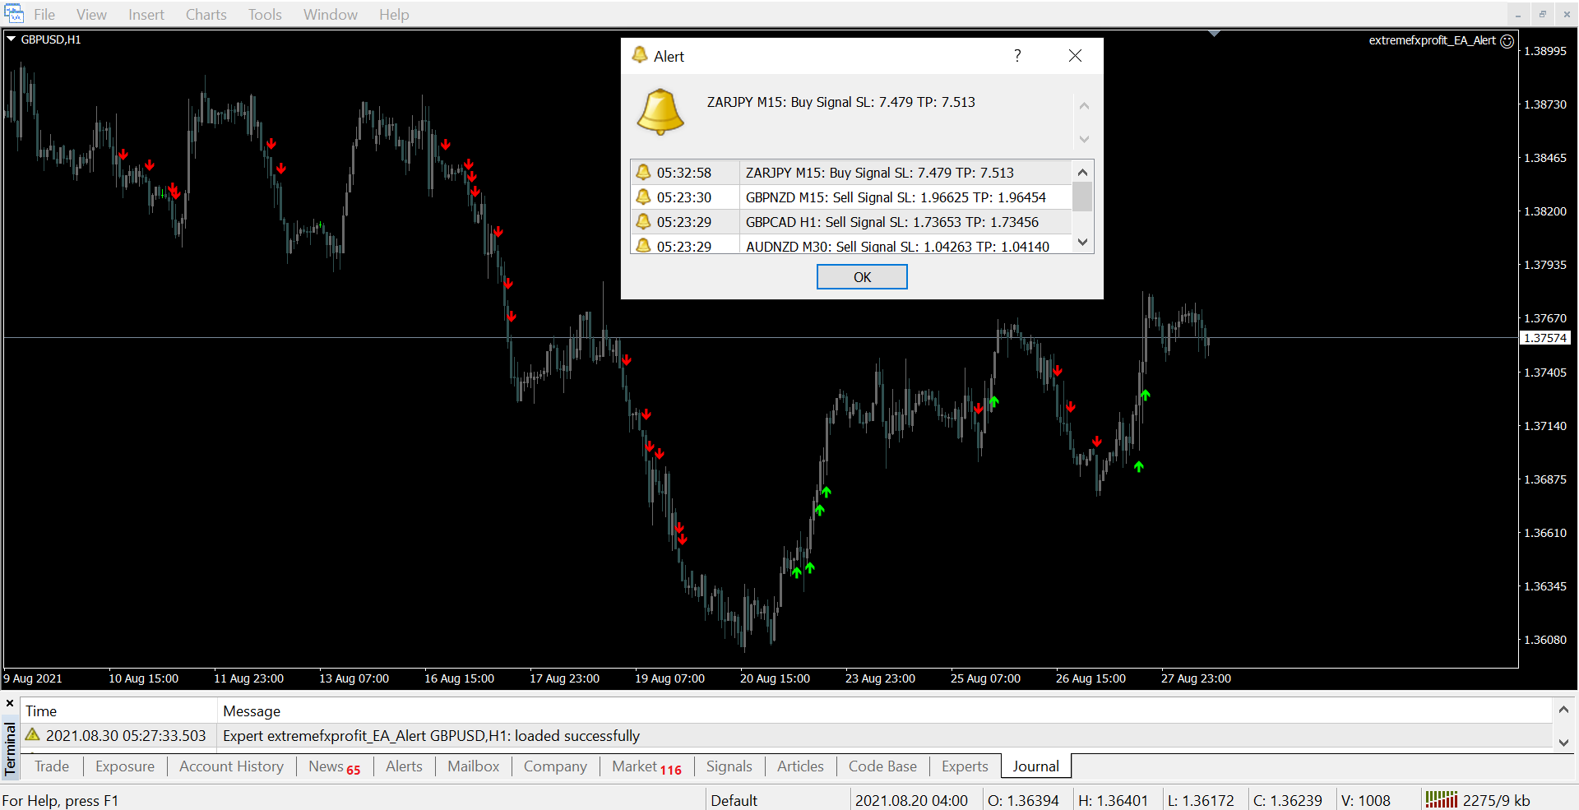Close the Terminal panel with the X icon

[10, 704]
